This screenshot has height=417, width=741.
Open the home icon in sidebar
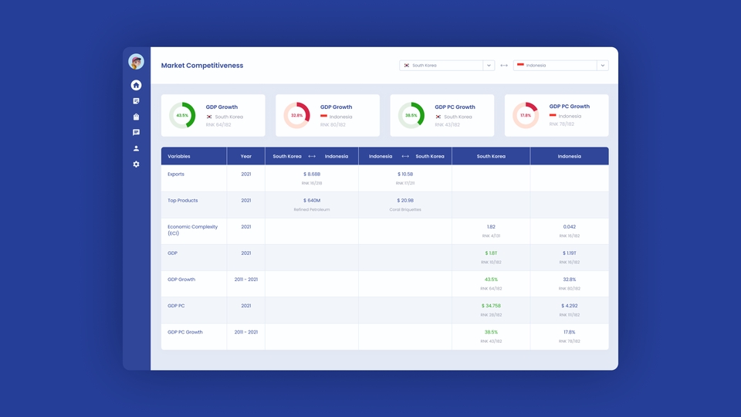[136, 85]
